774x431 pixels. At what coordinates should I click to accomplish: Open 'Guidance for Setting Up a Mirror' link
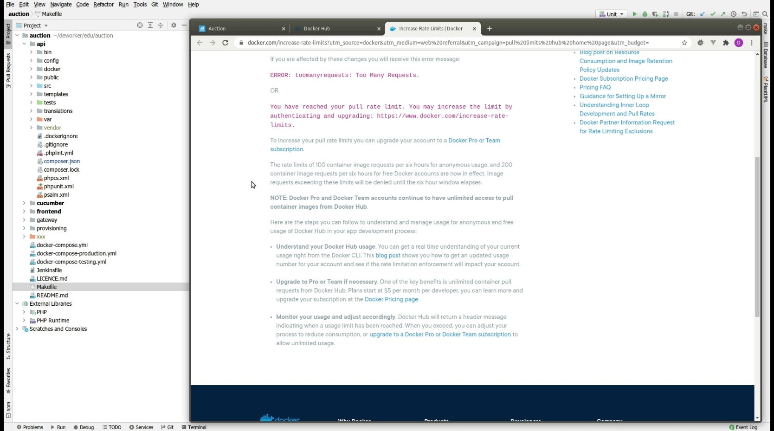pos(623,96)
